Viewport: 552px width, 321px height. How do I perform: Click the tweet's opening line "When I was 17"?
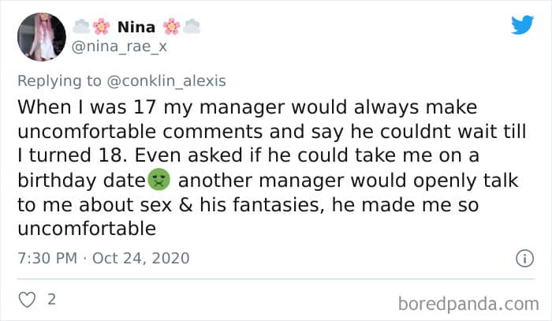[x=93, y=106]
